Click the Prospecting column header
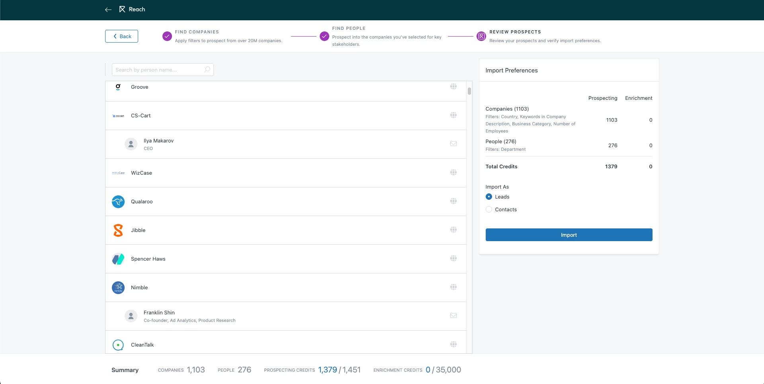 click(x=603, y=98)
